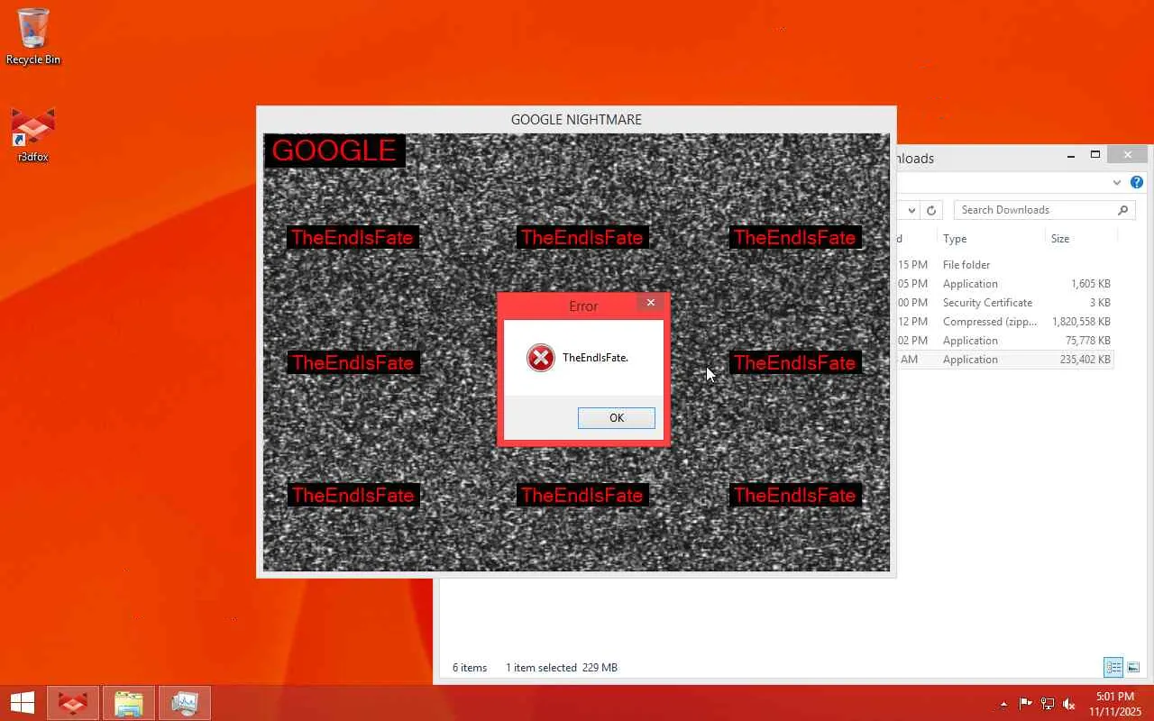Select the File folder row in Downloads

1003,265
